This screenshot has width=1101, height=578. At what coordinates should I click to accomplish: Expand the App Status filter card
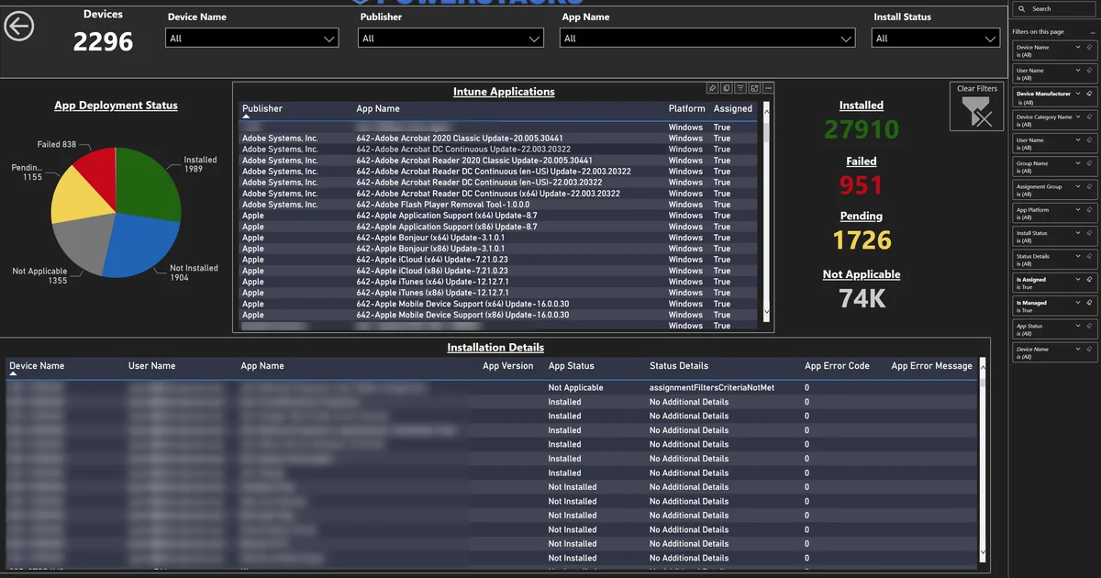[1079, 326]
